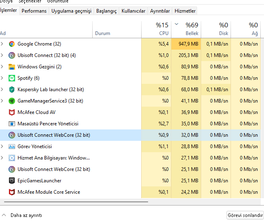This screenshot has height=221, width=264.
Task: Click the 28,8 MB memory value
Action: click(x=190, y=147)
